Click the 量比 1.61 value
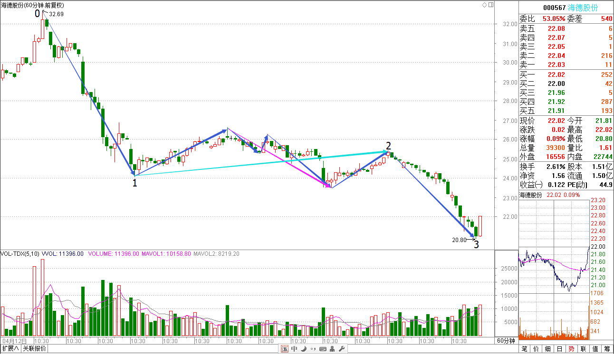614x354 pixels. 606,148
